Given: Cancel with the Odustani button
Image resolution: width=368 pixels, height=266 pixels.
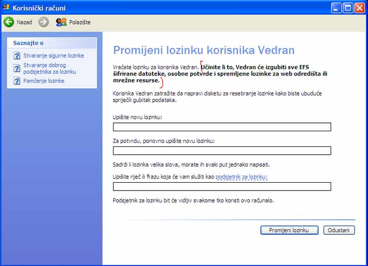Looking at the screenshot, I should pyautogui.click(x=339, y=230).
